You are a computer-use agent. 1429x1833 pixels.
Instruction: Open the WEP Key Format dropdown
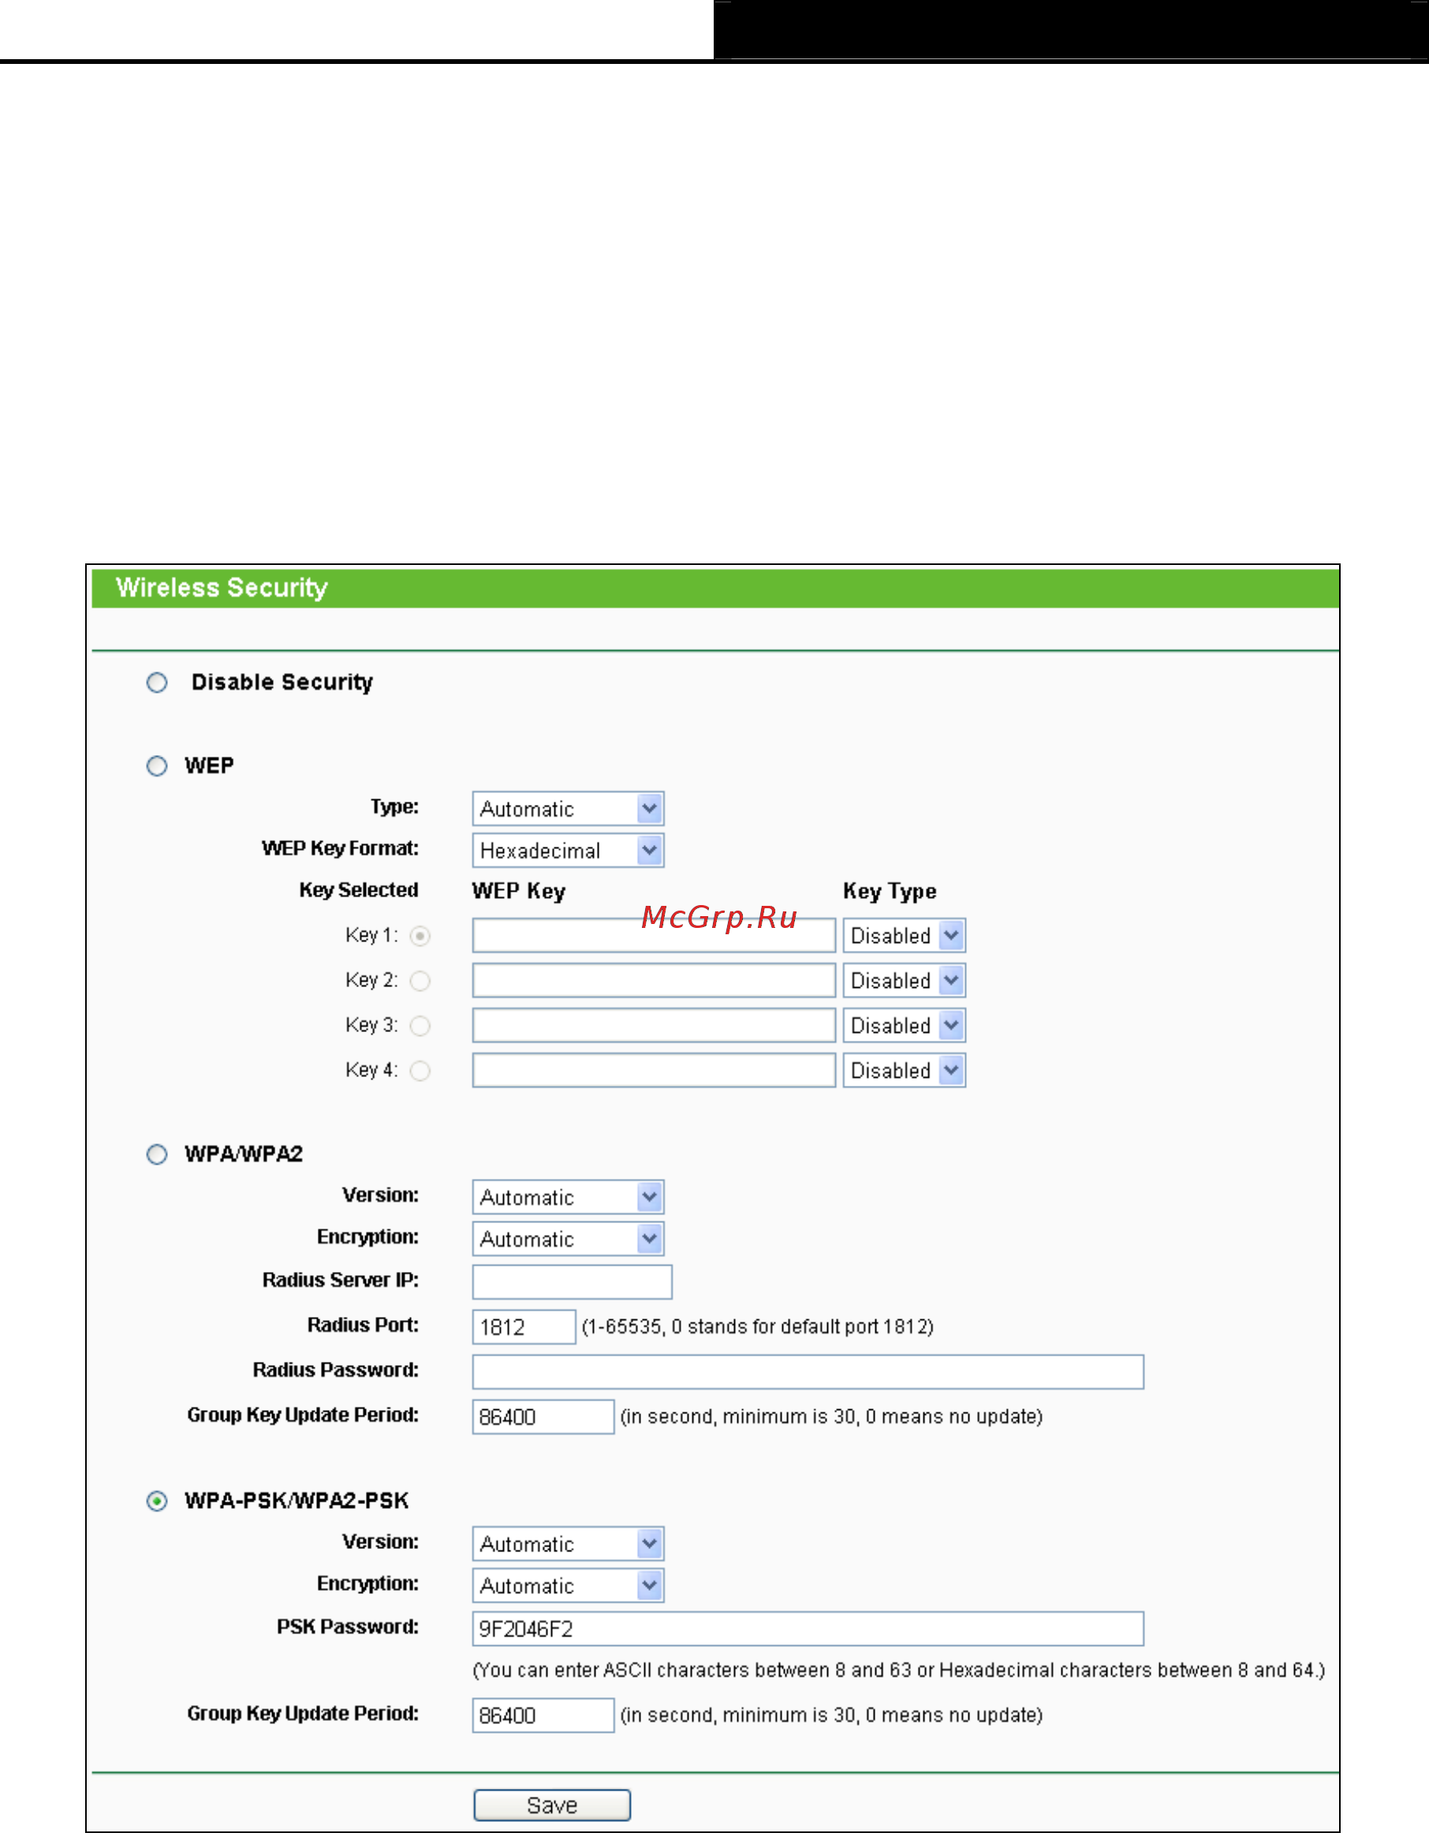568,850
